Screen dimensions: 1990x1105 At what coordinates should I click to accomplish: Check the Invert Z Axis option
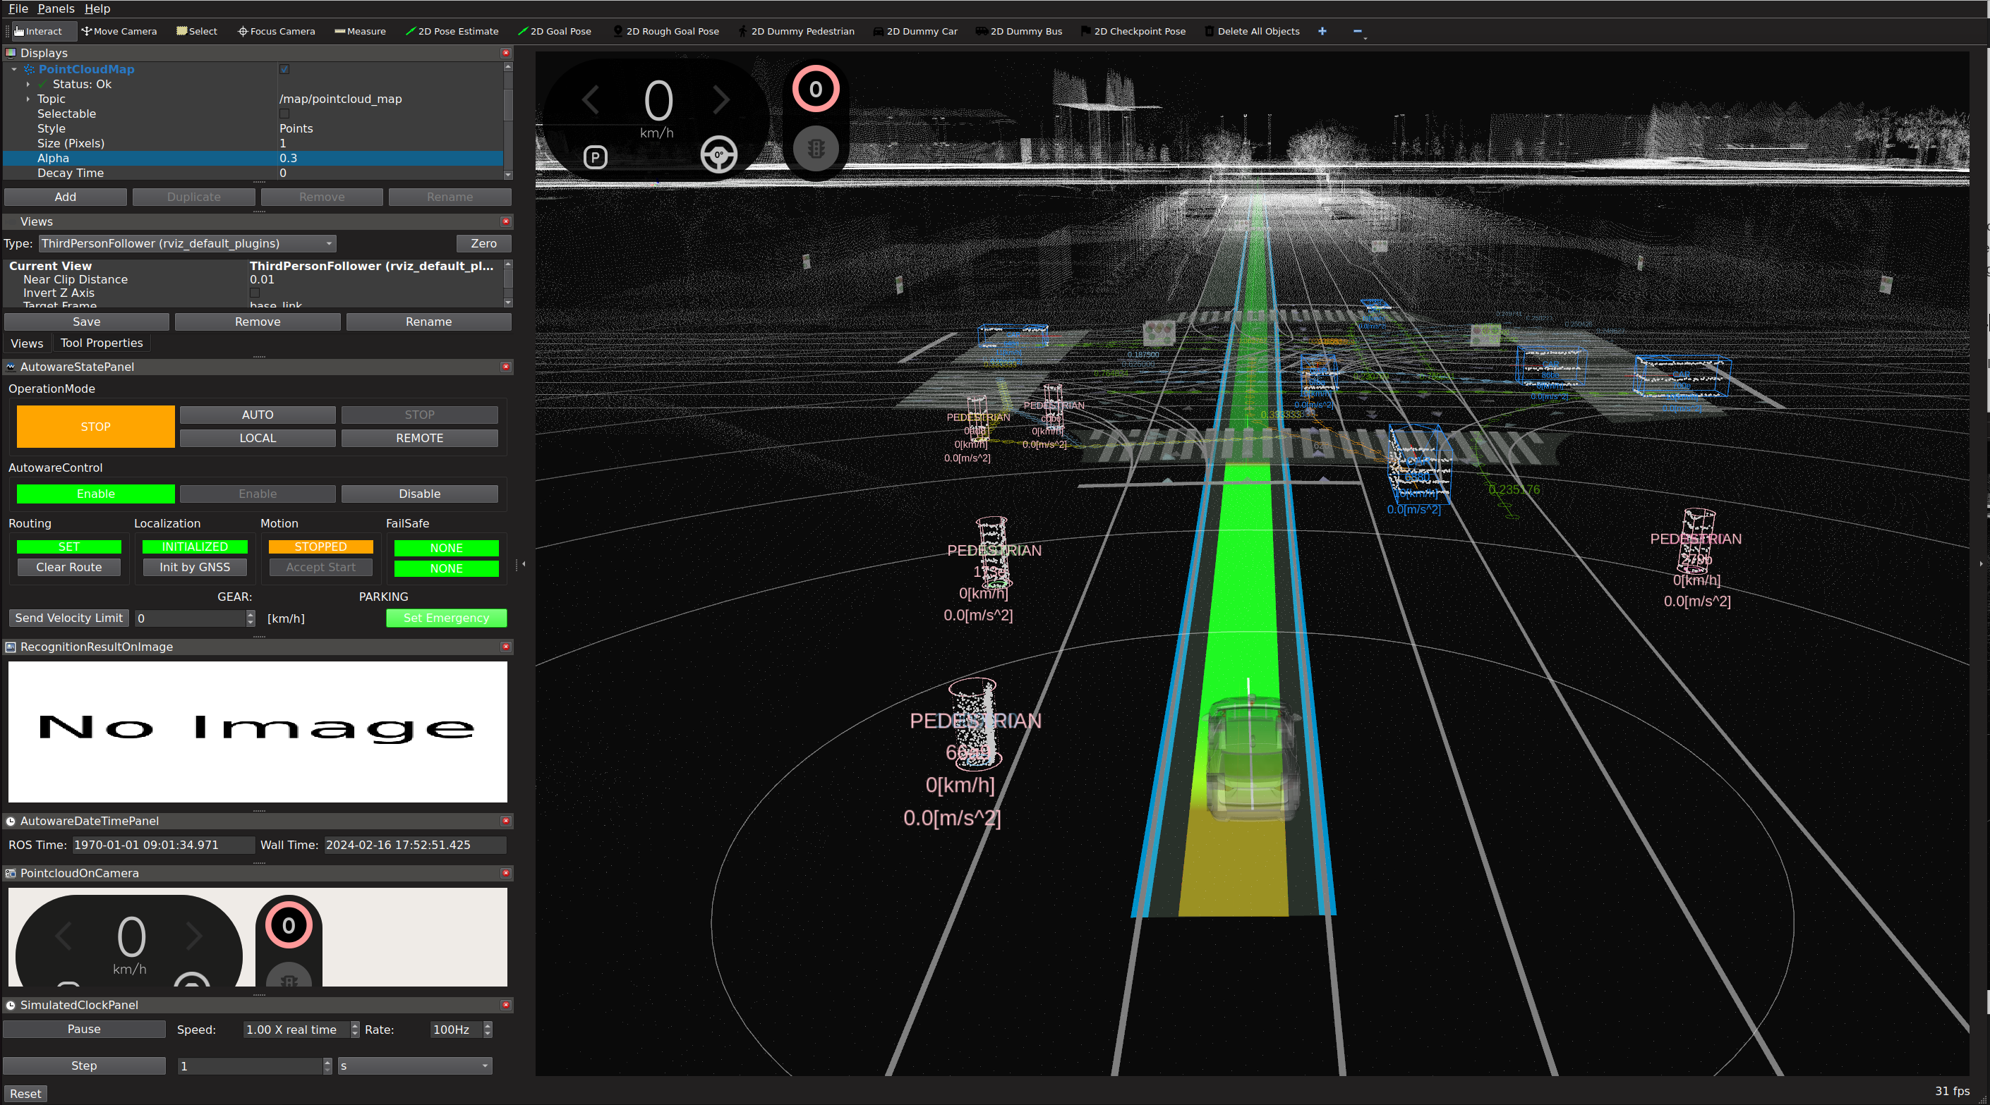pos(254,293)
